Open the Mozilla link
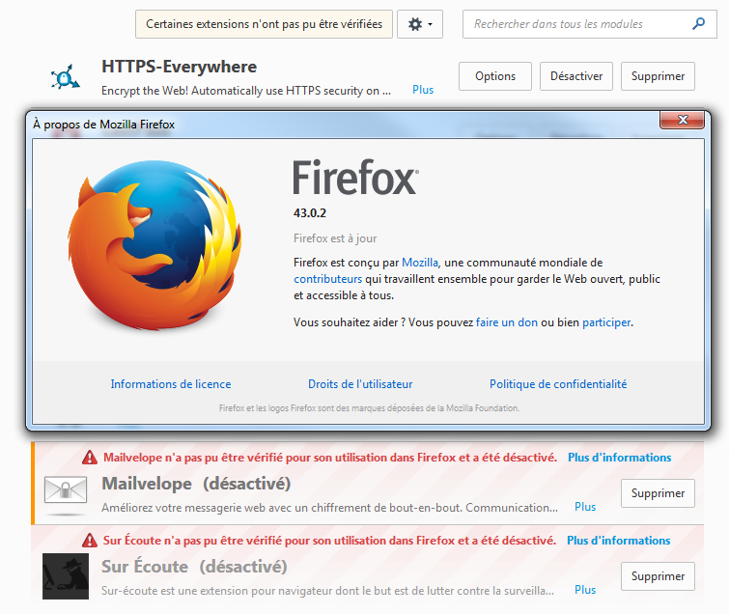The image size is (729, 614). 420,263
